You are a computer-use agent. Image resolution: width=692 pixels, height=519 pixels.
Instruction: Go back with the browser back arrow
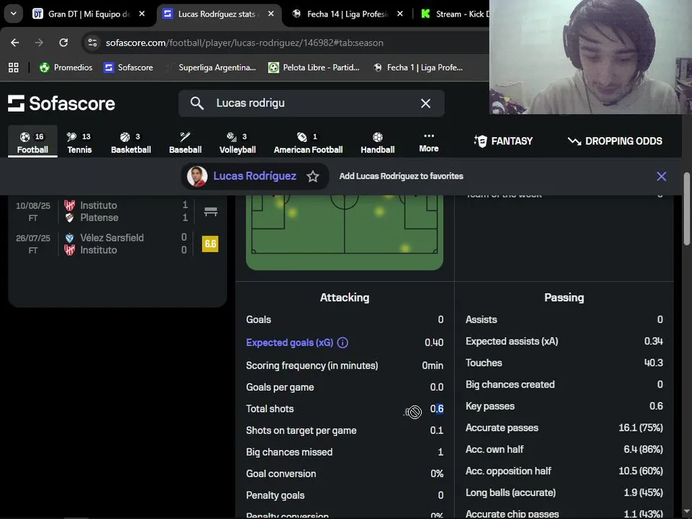15,43
